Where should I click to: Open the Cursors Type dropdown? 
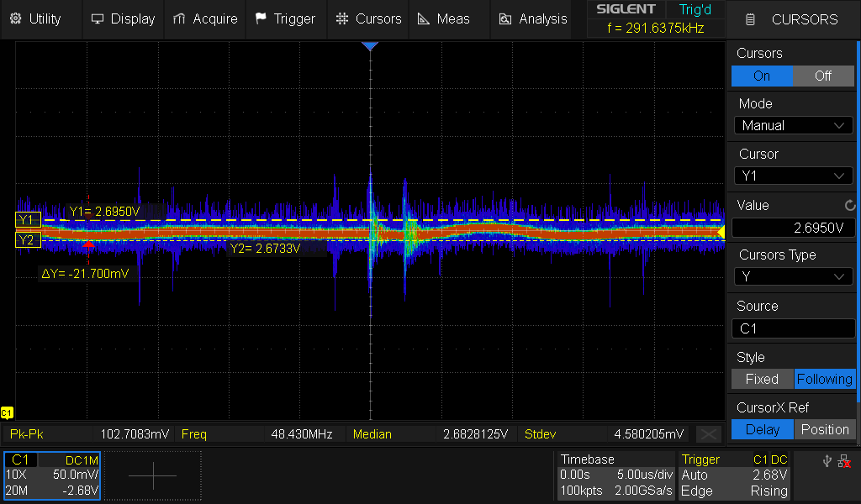793,276
